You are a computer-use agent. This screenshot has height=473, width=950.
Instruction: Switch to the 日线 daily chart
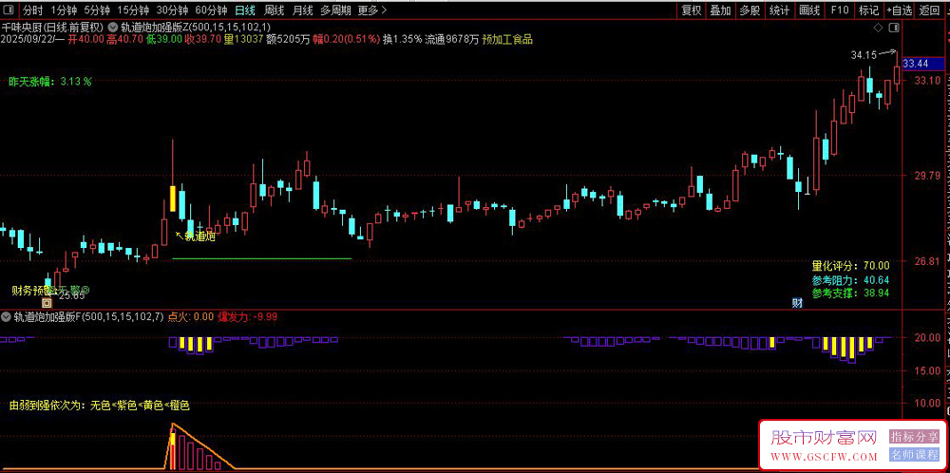245,9
